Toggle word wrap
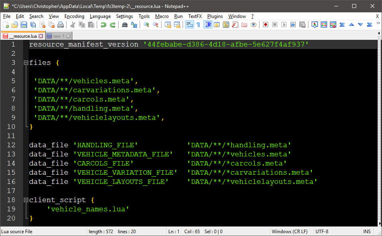This screenshot has width=382, height=236. 189,25
